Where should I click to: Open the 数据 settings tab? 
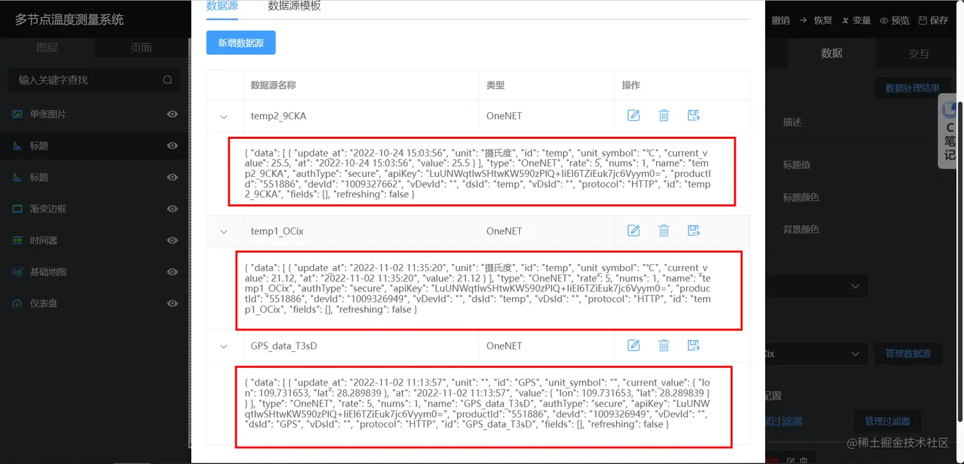click(x=831, y=53)
